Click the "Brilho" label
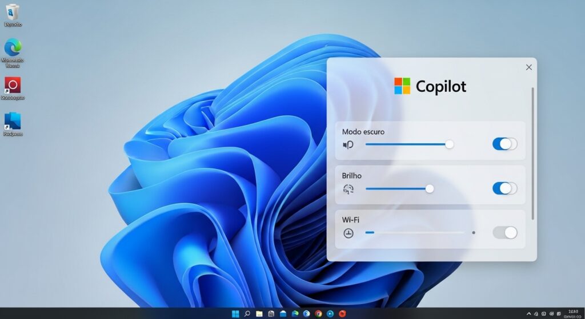This screenshot has width=585, height=319. coord(351,176)
